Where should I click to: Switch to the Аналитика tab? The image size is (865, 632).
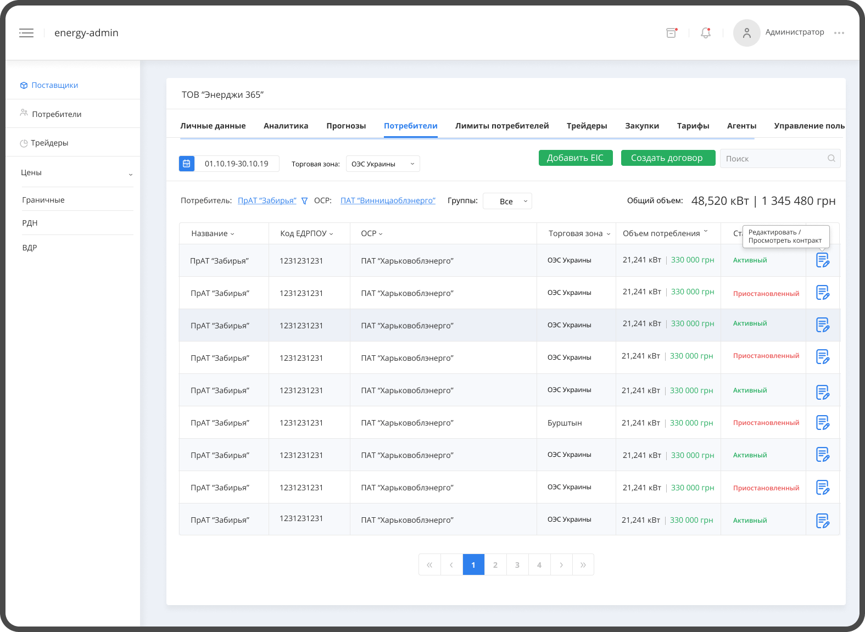pos(286,126)
